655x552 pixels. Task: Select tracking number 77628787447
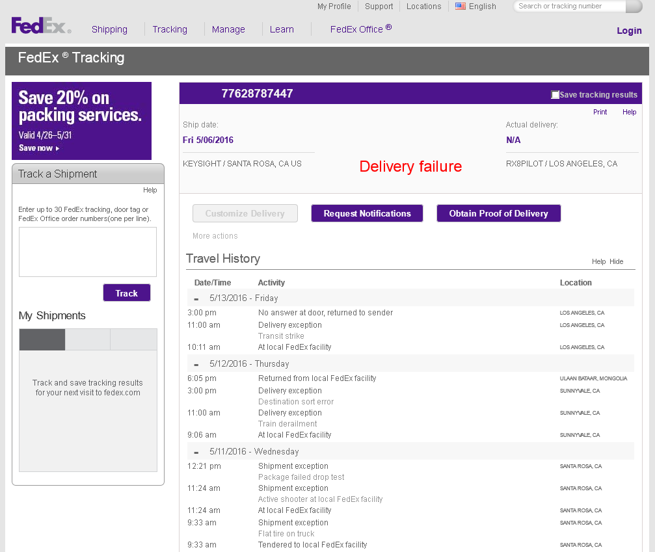(x=257, y=94)
